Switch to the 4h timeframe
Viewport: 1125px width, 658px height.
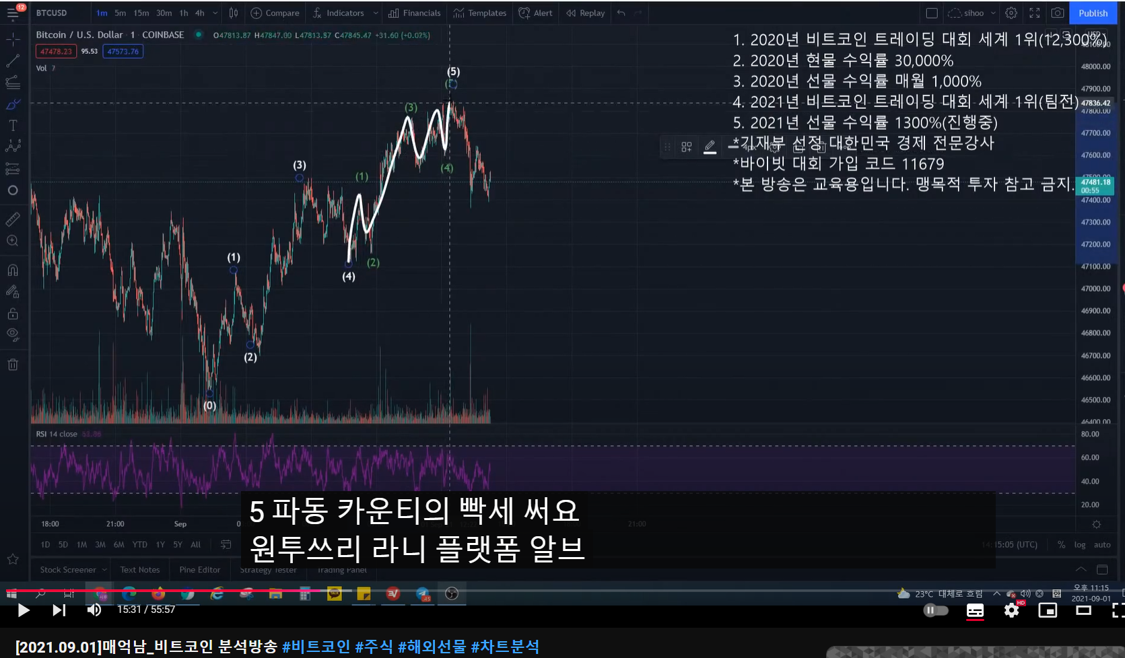point(200,13)
